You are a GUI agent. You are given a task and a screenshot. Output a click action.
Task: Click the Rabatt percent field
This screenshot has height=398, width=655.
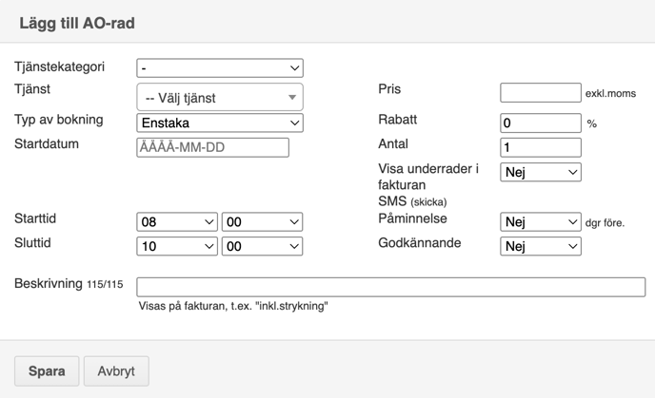point(541,123)
